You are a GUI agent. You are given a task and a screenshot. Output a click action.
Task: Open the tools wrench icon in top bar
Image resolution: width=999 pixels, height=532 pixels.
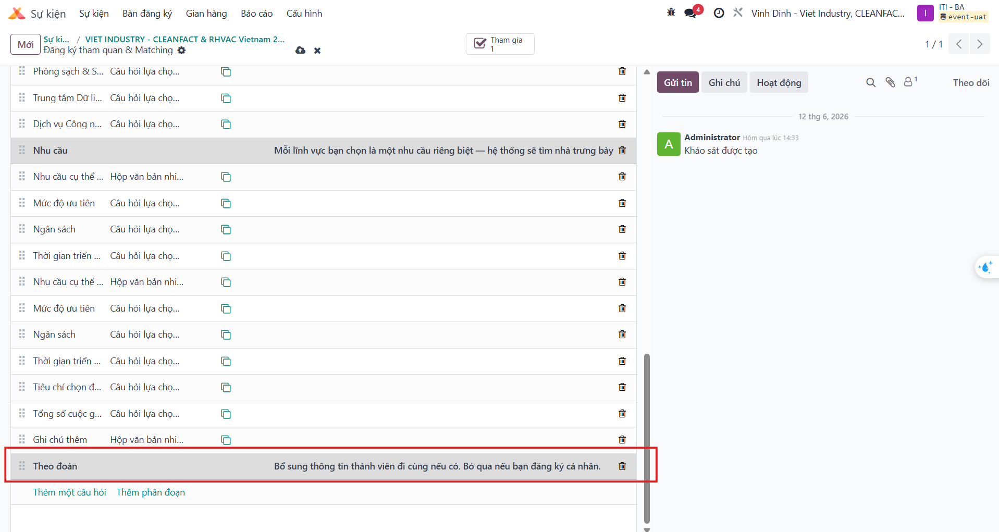point(738,13)
